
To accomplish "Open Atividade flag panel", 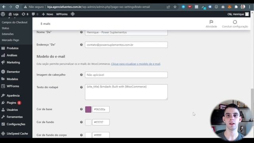I will 211,24.
